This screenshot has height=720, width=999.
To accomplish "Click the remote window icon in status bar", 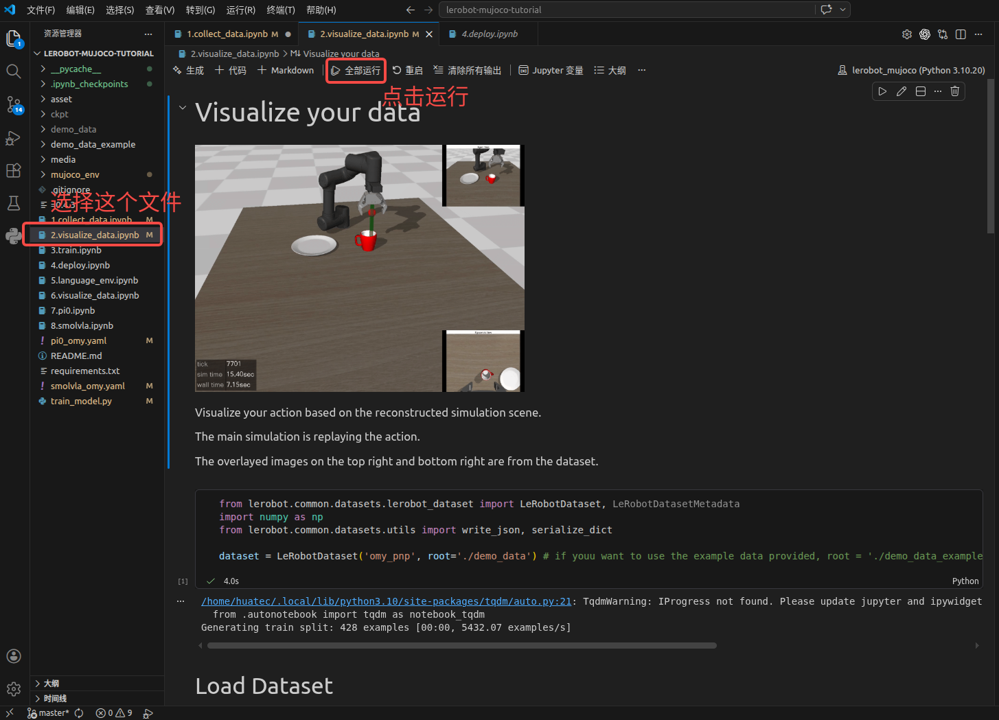I will coord(10,713).
